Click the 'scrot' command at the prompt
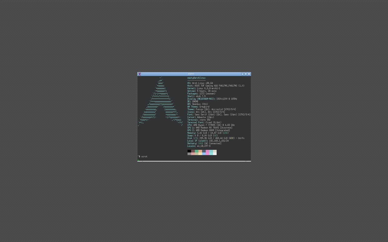Viewport: 388px width, 242px height. 144,156
